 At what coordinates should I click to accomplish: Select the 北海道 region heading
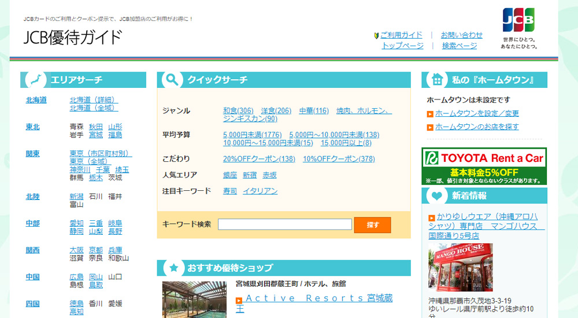[x=36, y=100]
